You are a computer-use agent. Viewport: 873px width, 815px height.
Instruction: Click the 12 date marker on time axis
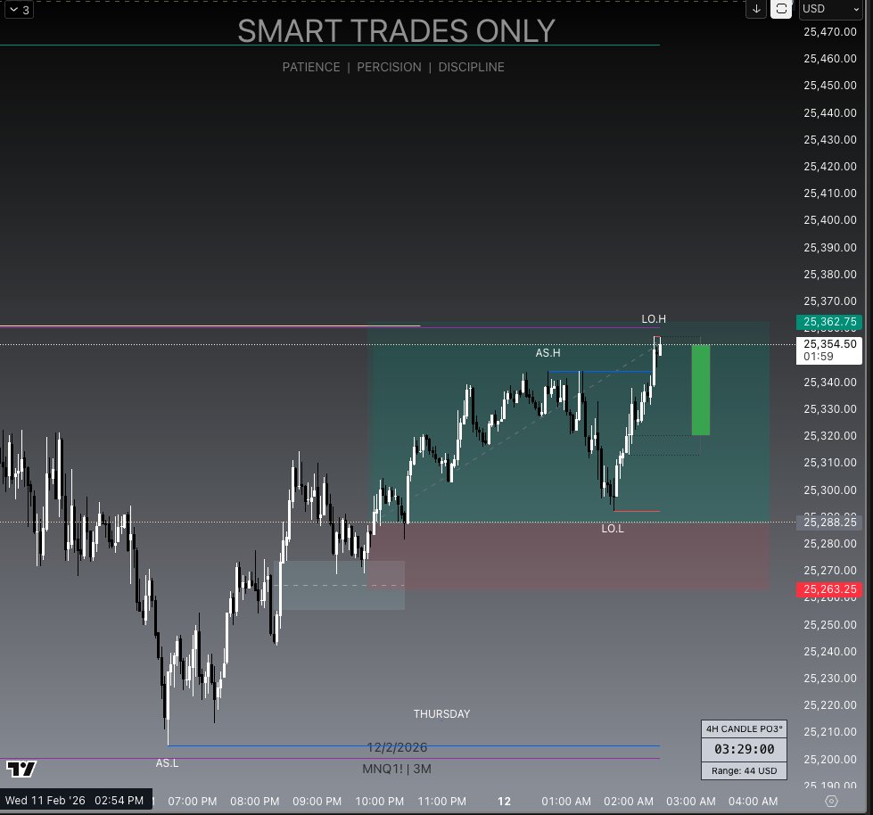coord(504,801)
